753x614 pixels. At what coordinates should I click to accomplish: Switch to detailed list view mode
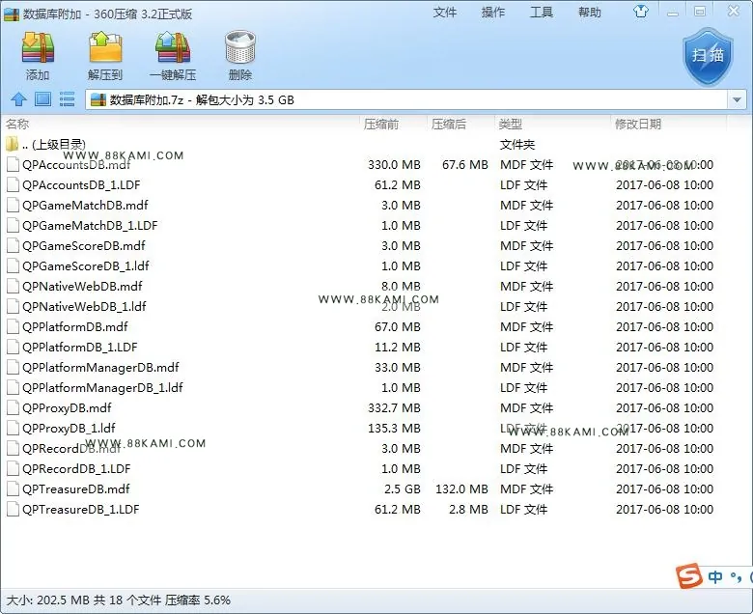coord(67,99)
